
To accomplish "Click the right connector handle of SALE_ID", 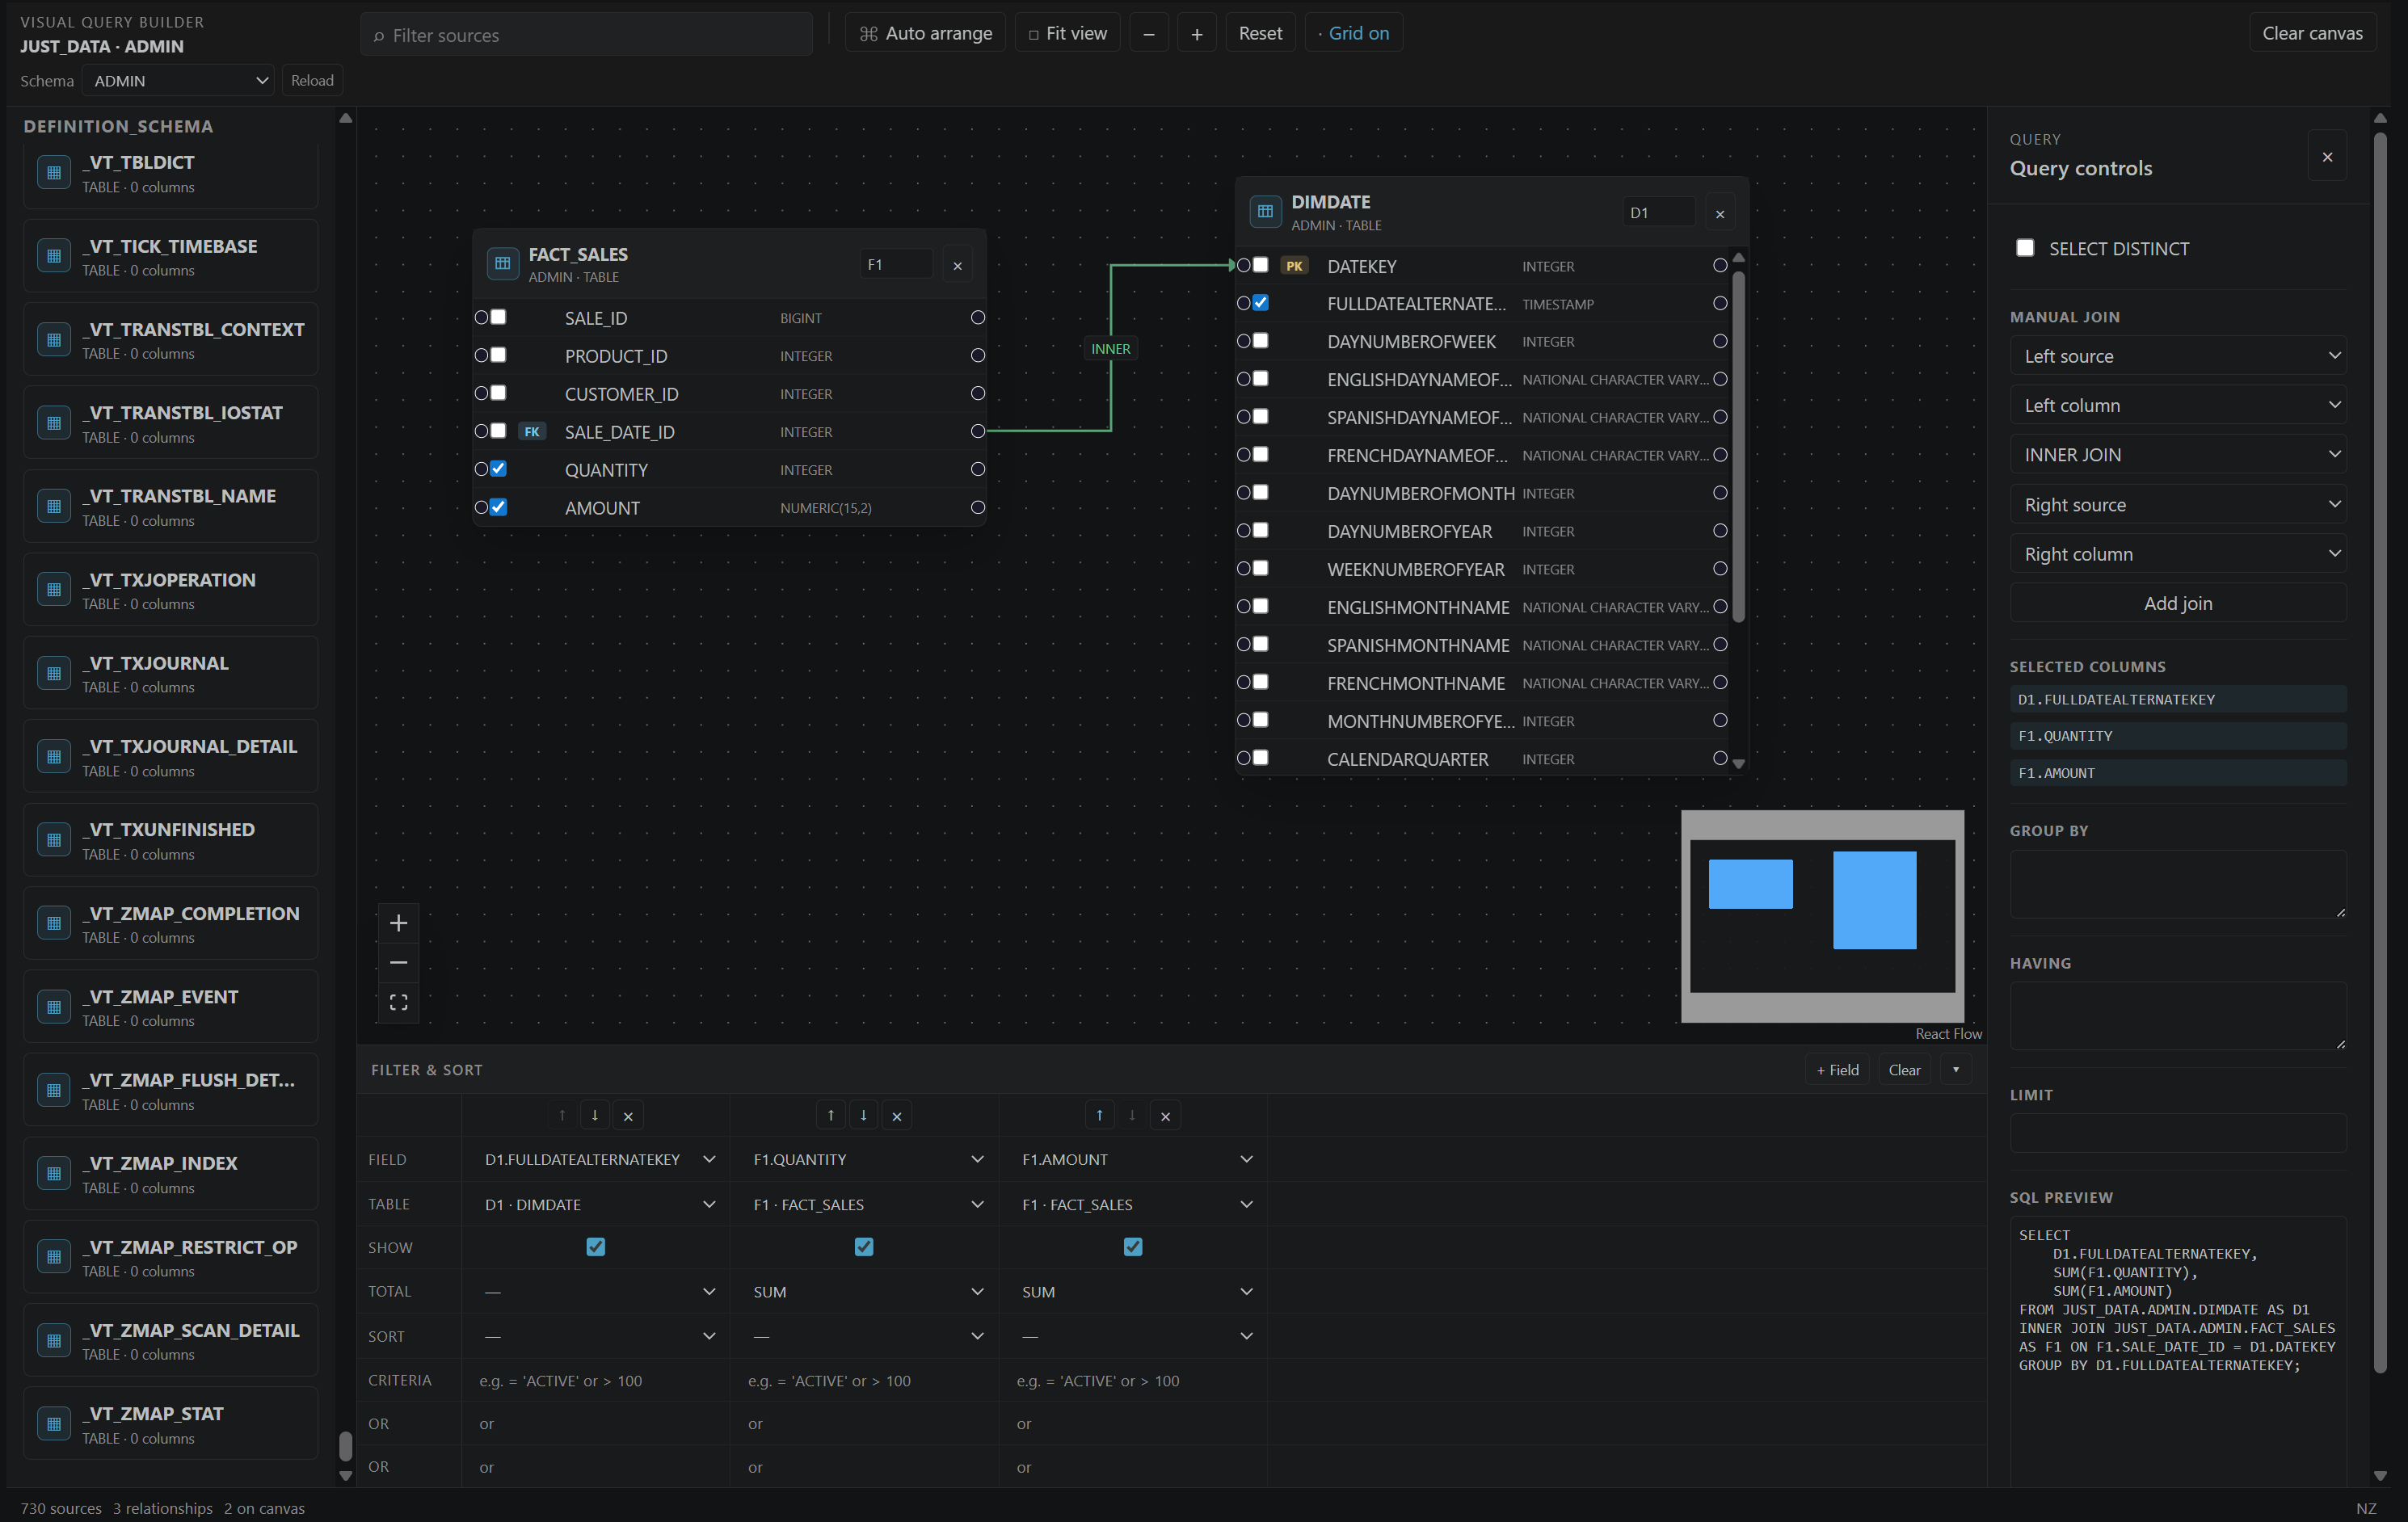I will click(978, 318).
